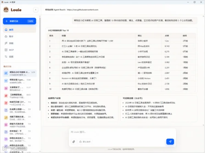Click the 5,109 likes cell
Viewport: 205px width, 153px height.
(167, 57)
